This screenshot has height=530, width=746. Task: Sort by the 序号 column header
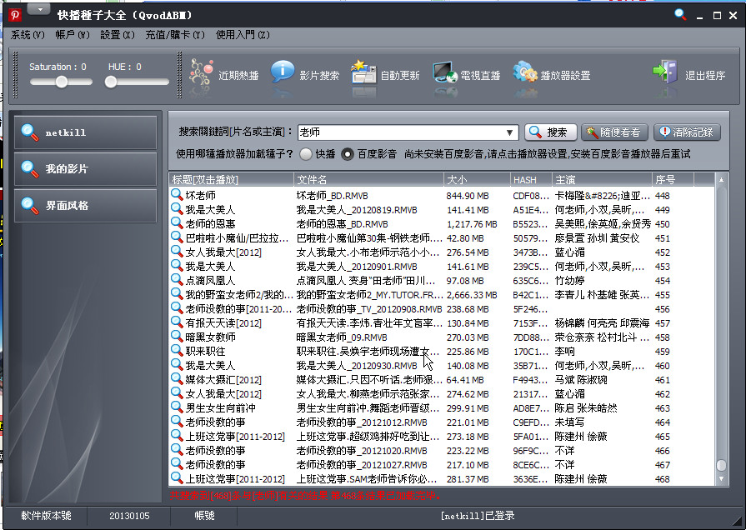point(673,180)
